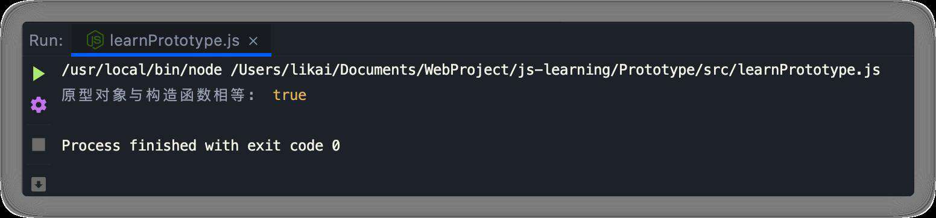The image size is (936, 218).
Task: Click the yellow true output value
Action: (x=289, y=95)
